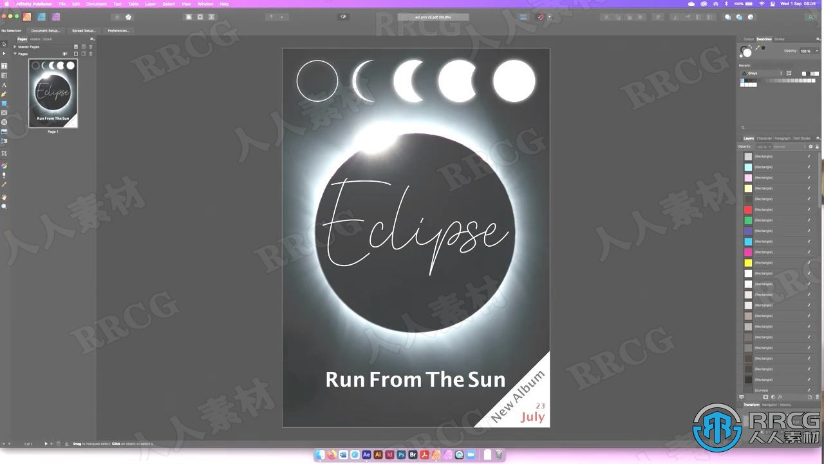Select the Zoom magnifier tool
The width and height of the screenshot is (824, 464).
pos(5,206)
